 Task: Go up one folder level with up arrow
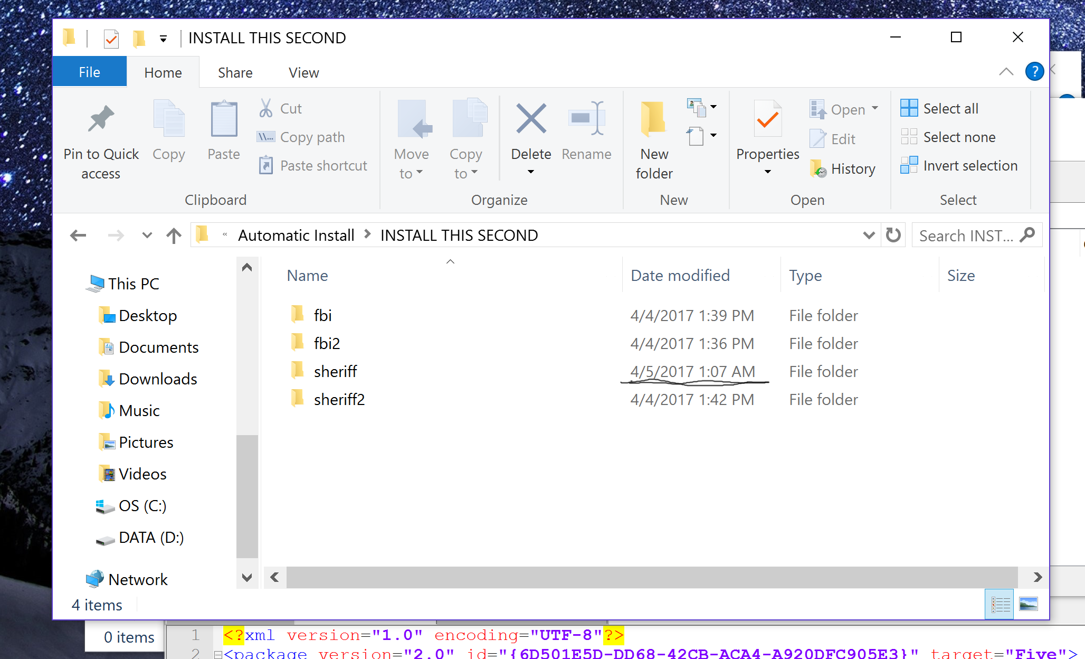[174, 235]
